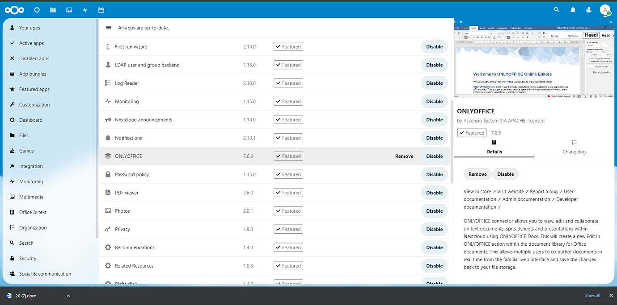Toggle the hamburger navigation menu
Screen dimensions: 617x305
[108, 28]
